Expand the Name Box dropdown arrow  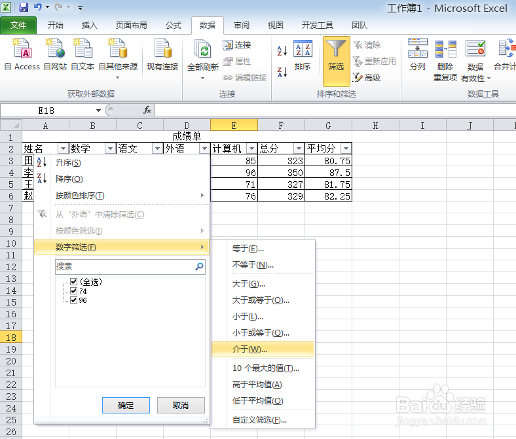pos(98,111)
